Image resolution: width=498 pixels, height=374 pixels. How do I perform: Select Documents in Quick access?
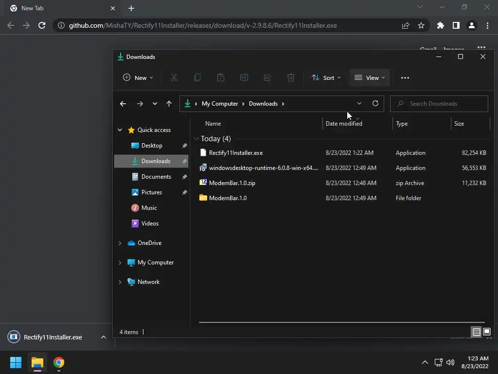pos(152,177)
